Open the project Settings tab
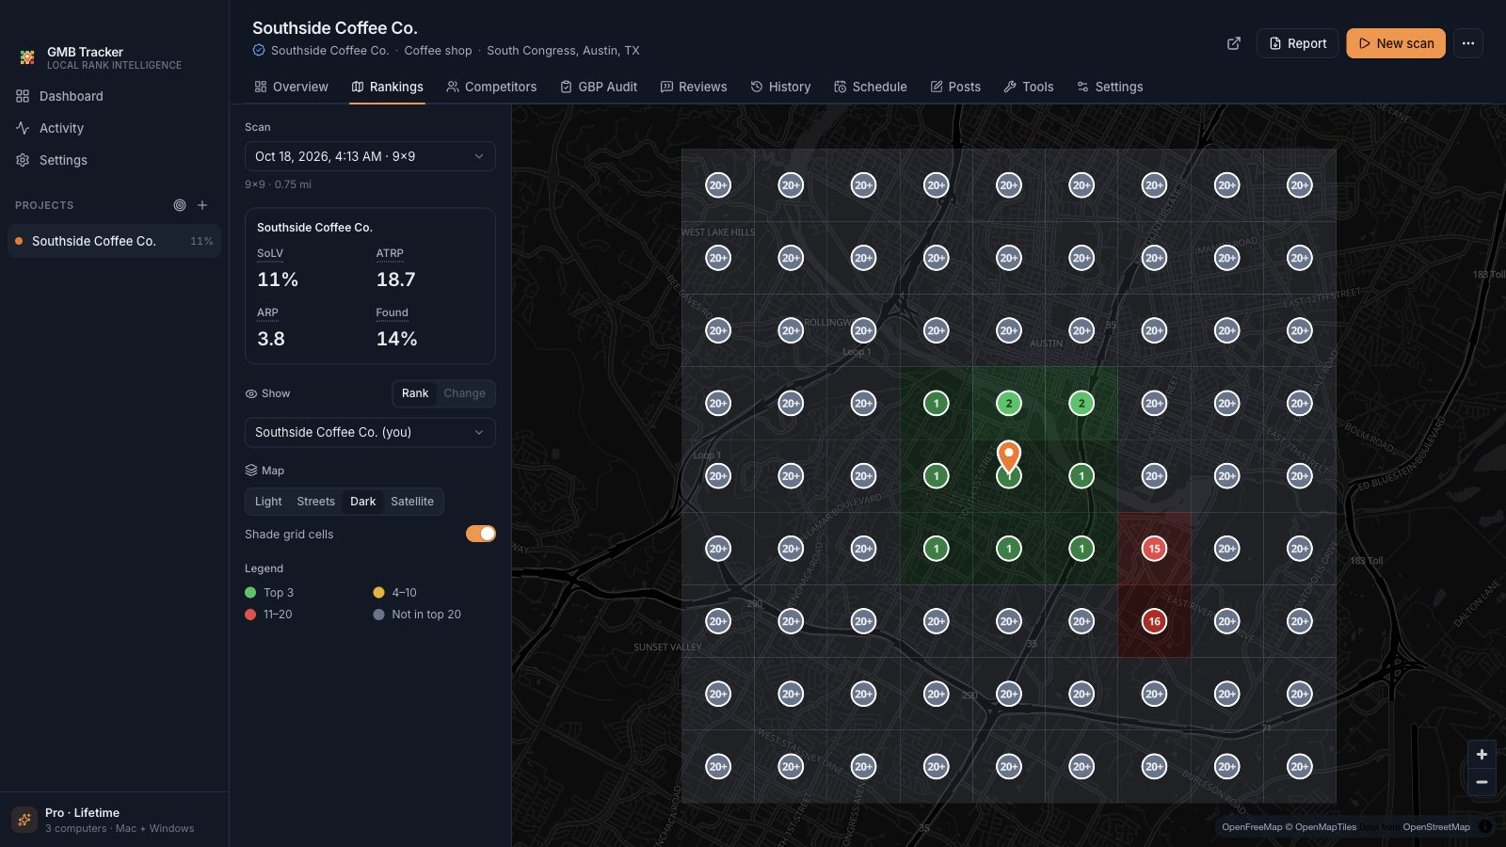 click(1110, 87)
